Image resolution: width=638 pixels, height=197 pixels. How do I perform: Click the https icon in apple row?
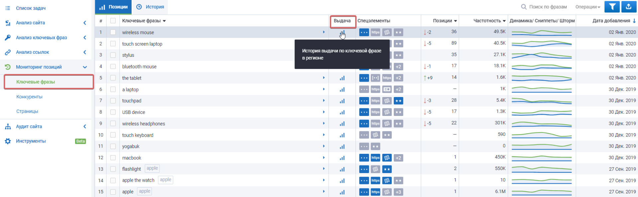tap(375, 192)
